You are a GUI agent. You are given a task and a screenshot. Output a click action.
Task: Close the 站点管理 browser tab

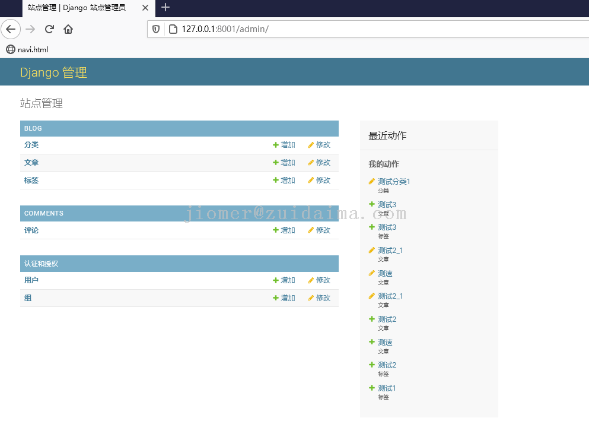[x=145, y=8]
